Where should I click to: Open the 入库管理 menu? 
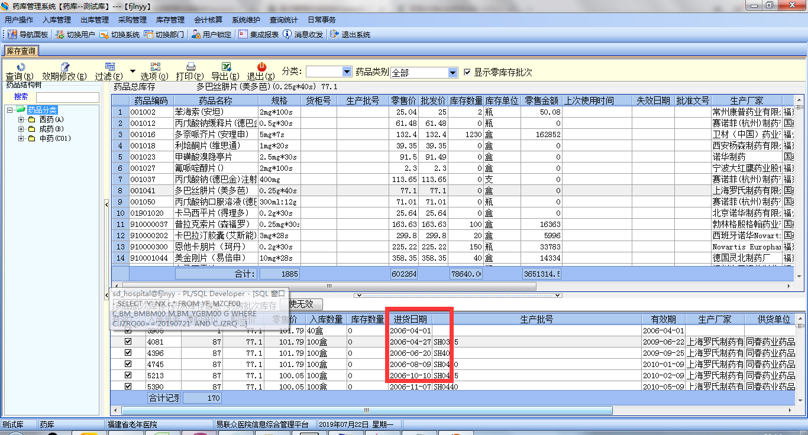click(x=57, y=20)
